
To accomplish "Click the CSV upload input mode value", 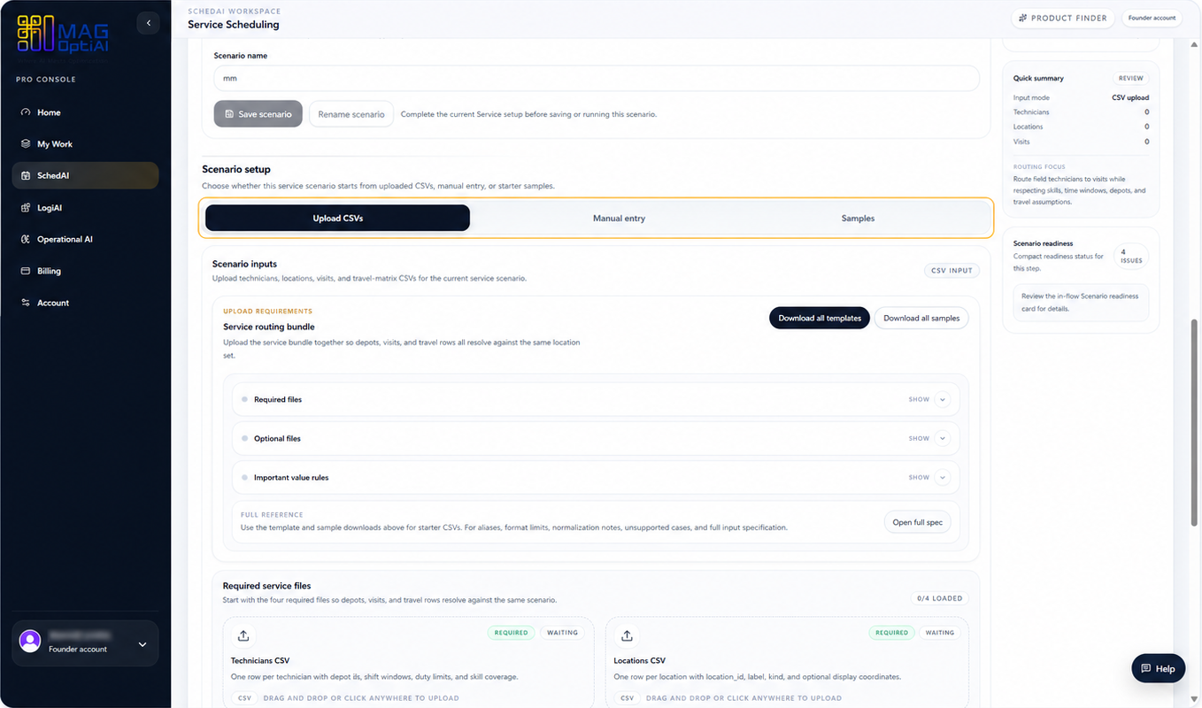I will point(1130,97).
